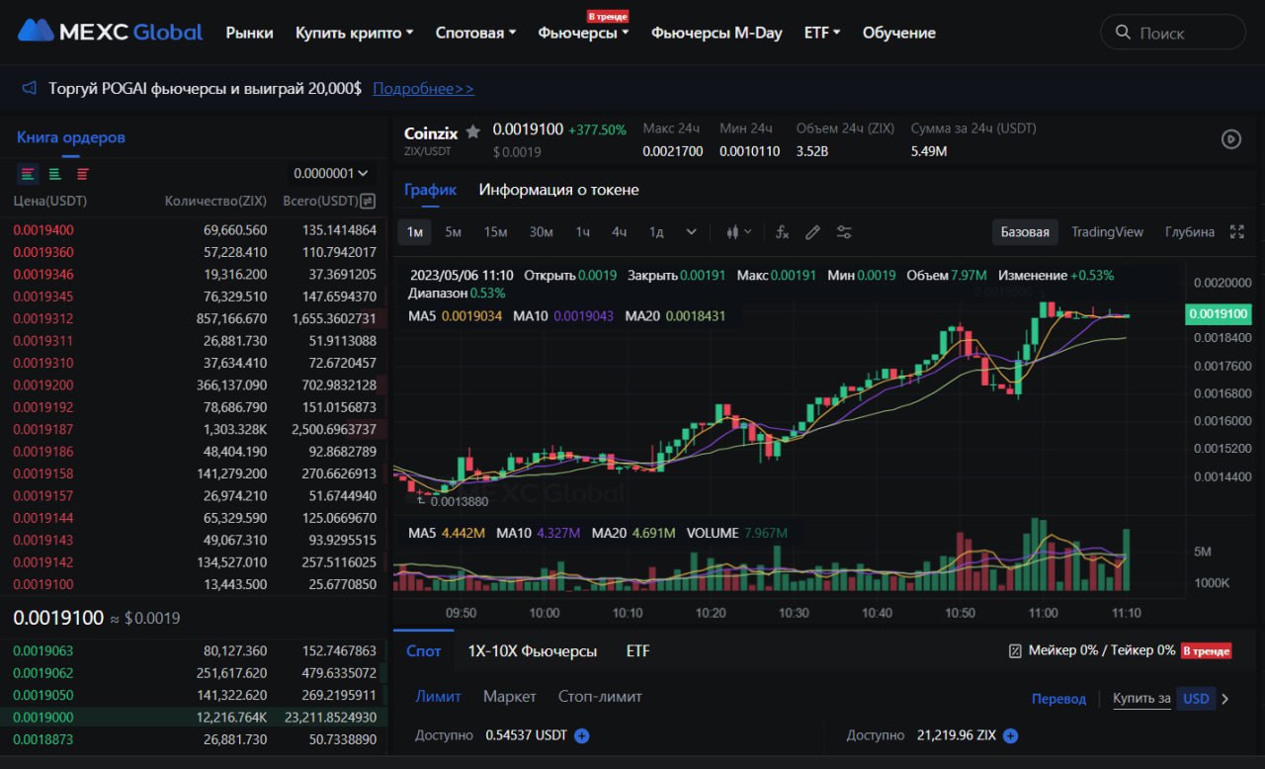Open the Рынки page
The image size is (1265, 769).
click(x=250, y=33)
